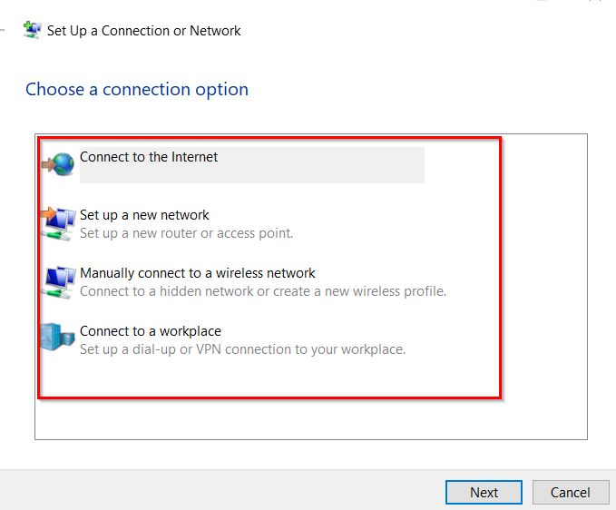Screen dimensions: 616x510
Task: Pick the Manually connect to a wireless network label
Action: [197, 273]
